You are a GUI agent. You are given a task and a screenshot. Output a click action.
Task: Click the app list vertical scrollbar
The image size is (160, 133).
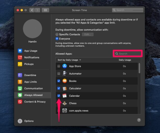[139, 68]
